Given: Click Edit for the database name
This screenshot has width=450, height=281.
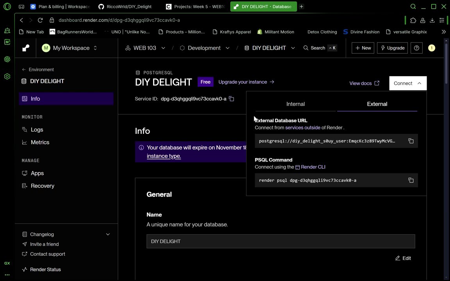Looking at the screenshot, I should click(x=403, y=258).
